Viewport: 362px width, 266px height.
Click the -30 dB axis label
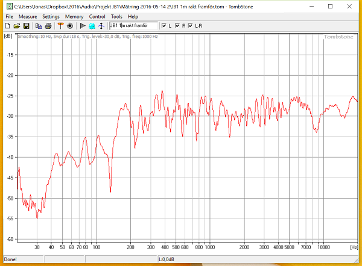pyautogui.click(x=10, y=116)
